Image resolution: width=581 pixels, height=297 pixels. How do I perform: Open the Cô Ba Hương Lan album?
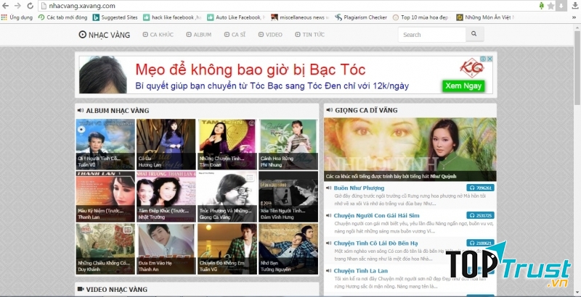[166, 144]
